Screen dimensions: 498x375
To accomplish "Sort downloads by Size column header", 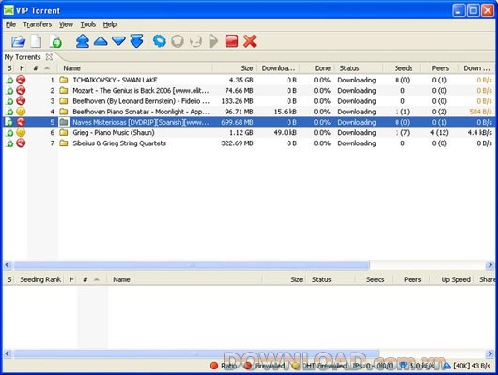I will (x=246, y=68).
